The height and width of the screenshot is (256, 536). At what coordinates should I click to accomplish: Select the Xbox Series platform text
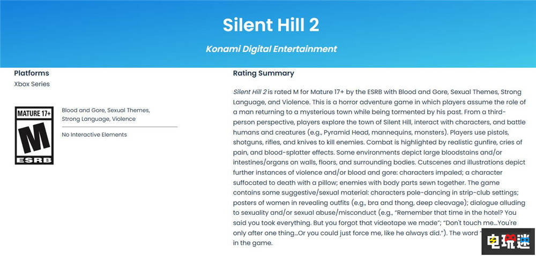click(32, 84)
